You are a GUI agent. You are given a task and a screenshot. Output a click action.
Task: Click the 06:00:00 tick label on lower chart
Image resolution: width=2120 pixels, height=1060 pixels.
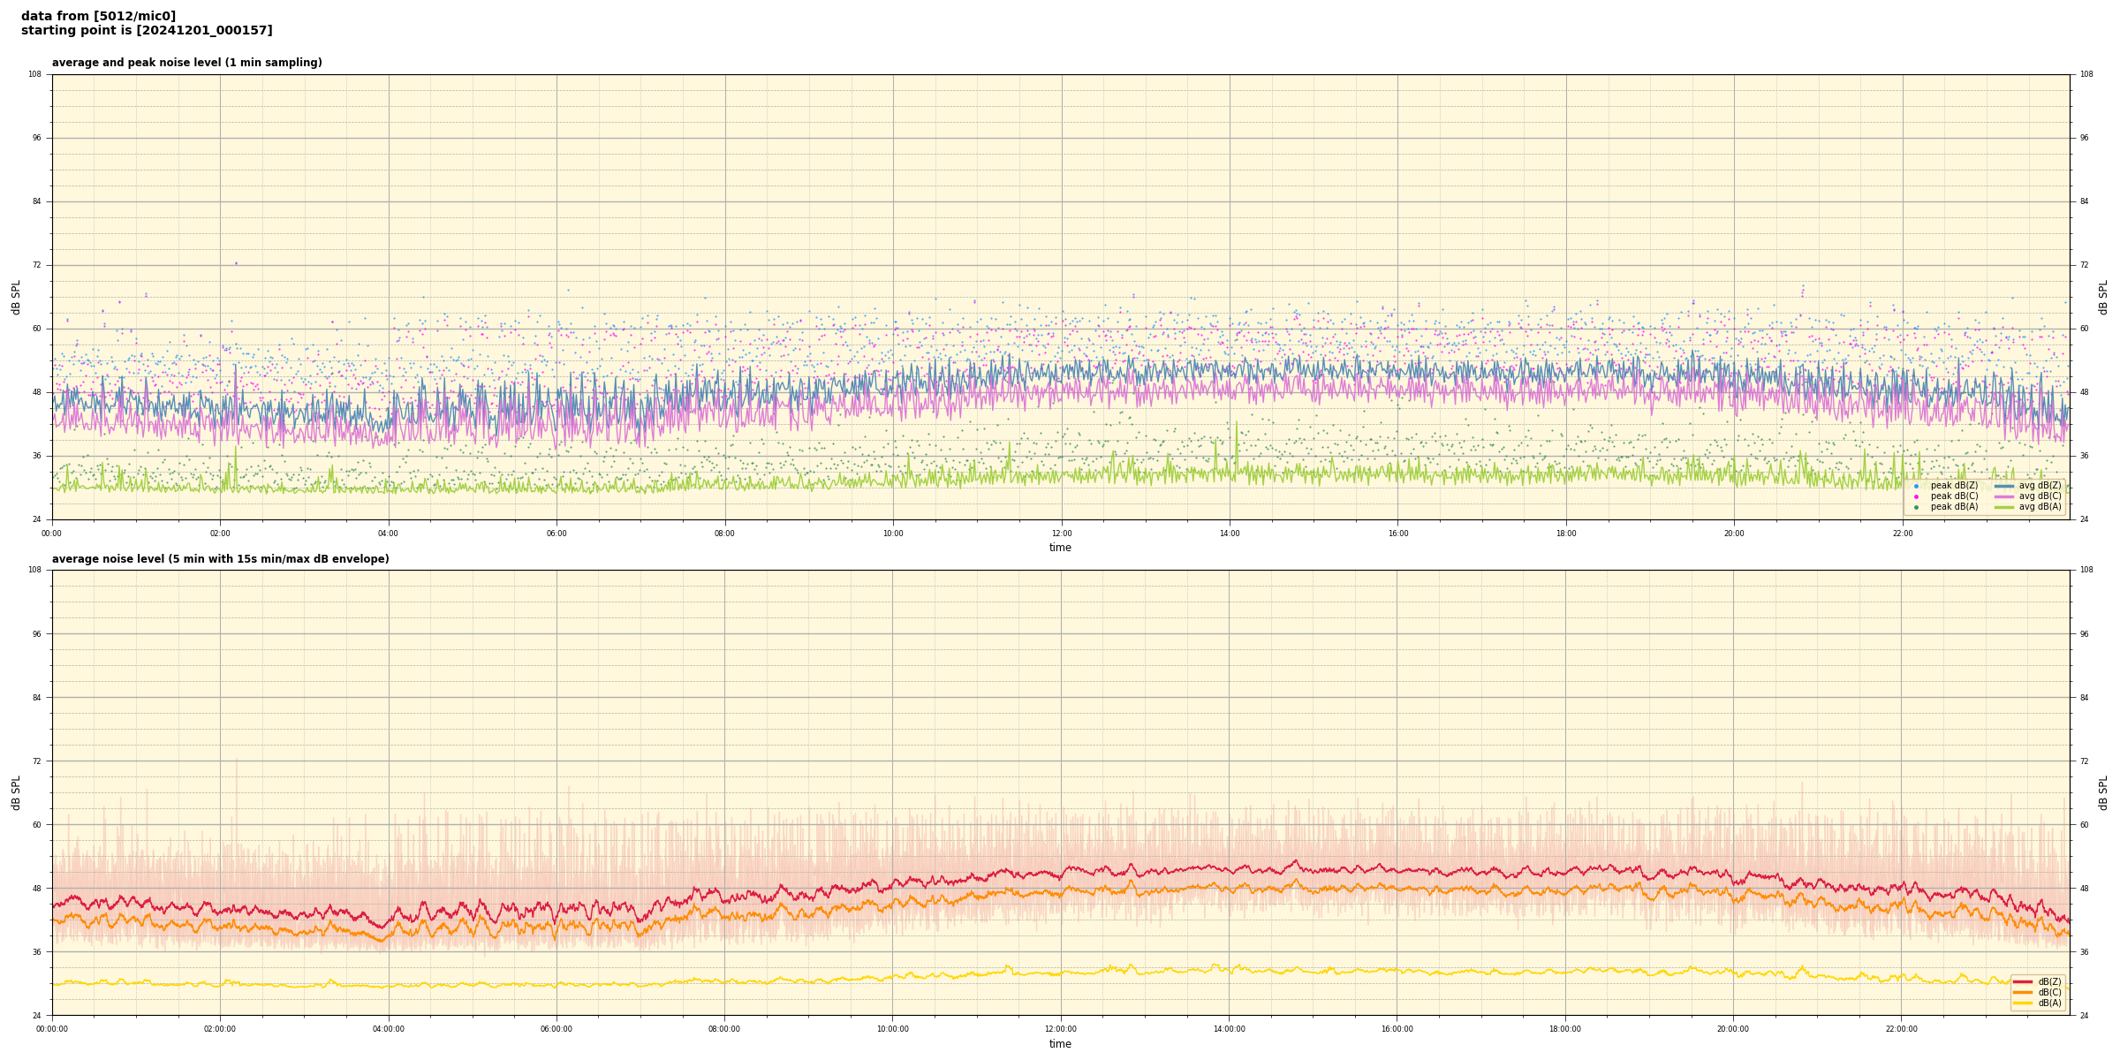556,1029
